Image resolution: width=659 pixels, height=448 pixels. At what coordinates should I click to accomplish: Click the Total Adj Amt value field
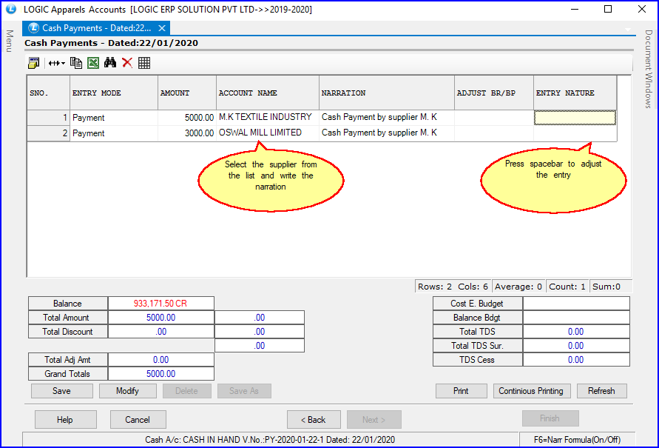(161, 360)
